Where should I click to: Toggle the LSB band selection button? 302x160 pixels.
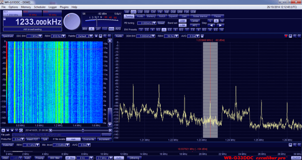pos(182,25)
